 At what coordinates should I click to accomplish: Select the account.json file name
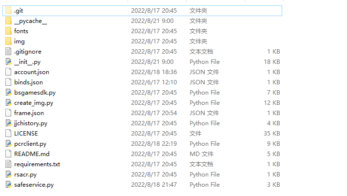click(x=32, y=72)
